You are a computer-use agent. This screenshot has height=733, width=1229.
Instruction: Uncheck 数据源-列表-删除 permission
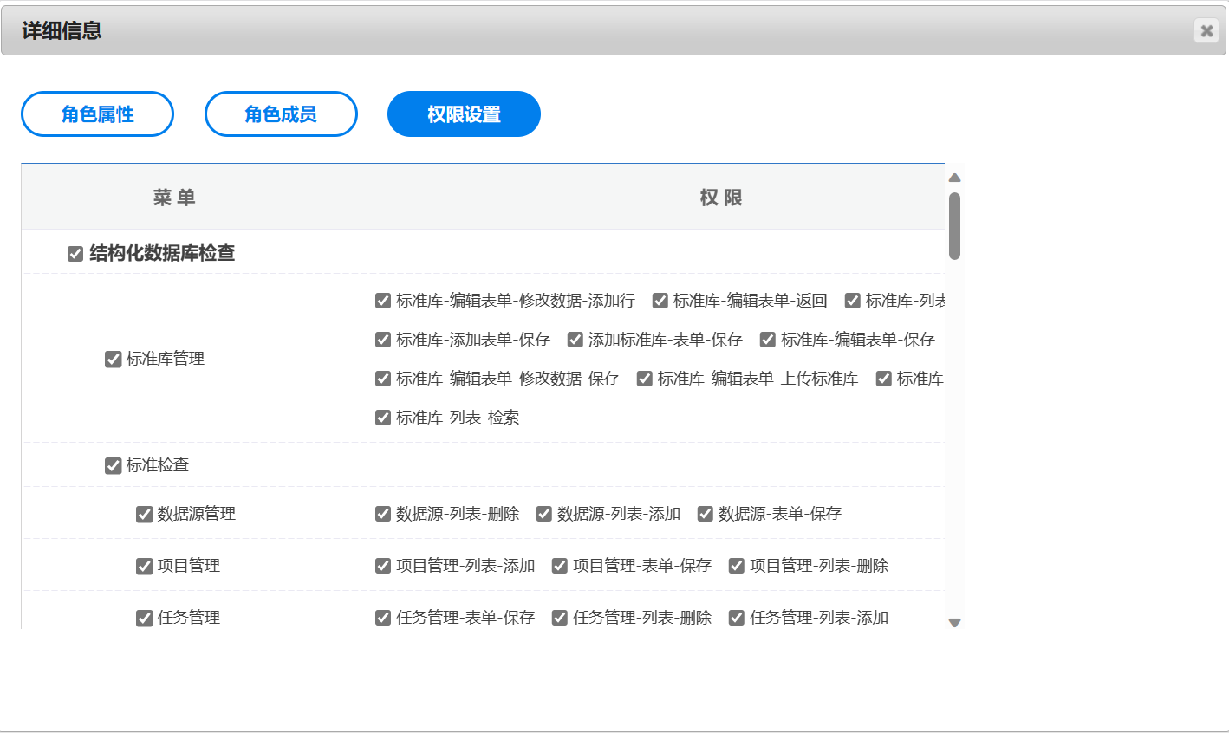[383, 514]
